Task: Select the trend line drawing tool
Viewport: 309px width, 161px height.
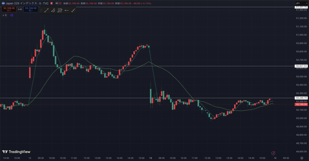Action: 46,10
